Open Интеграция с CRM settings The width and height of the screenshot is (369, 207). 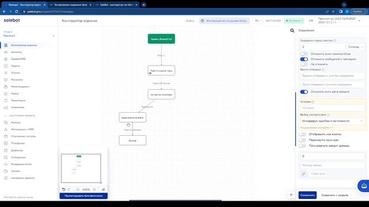tap(22, 129)
